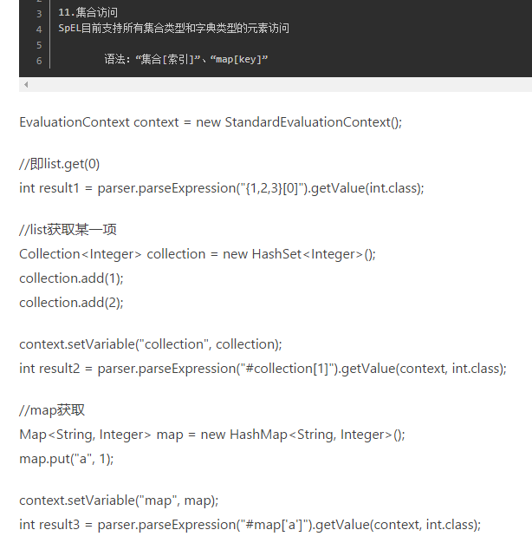The image size is (532, 543).
Task: Click the int result1 parseExpression line
Action: coord(222,188)
